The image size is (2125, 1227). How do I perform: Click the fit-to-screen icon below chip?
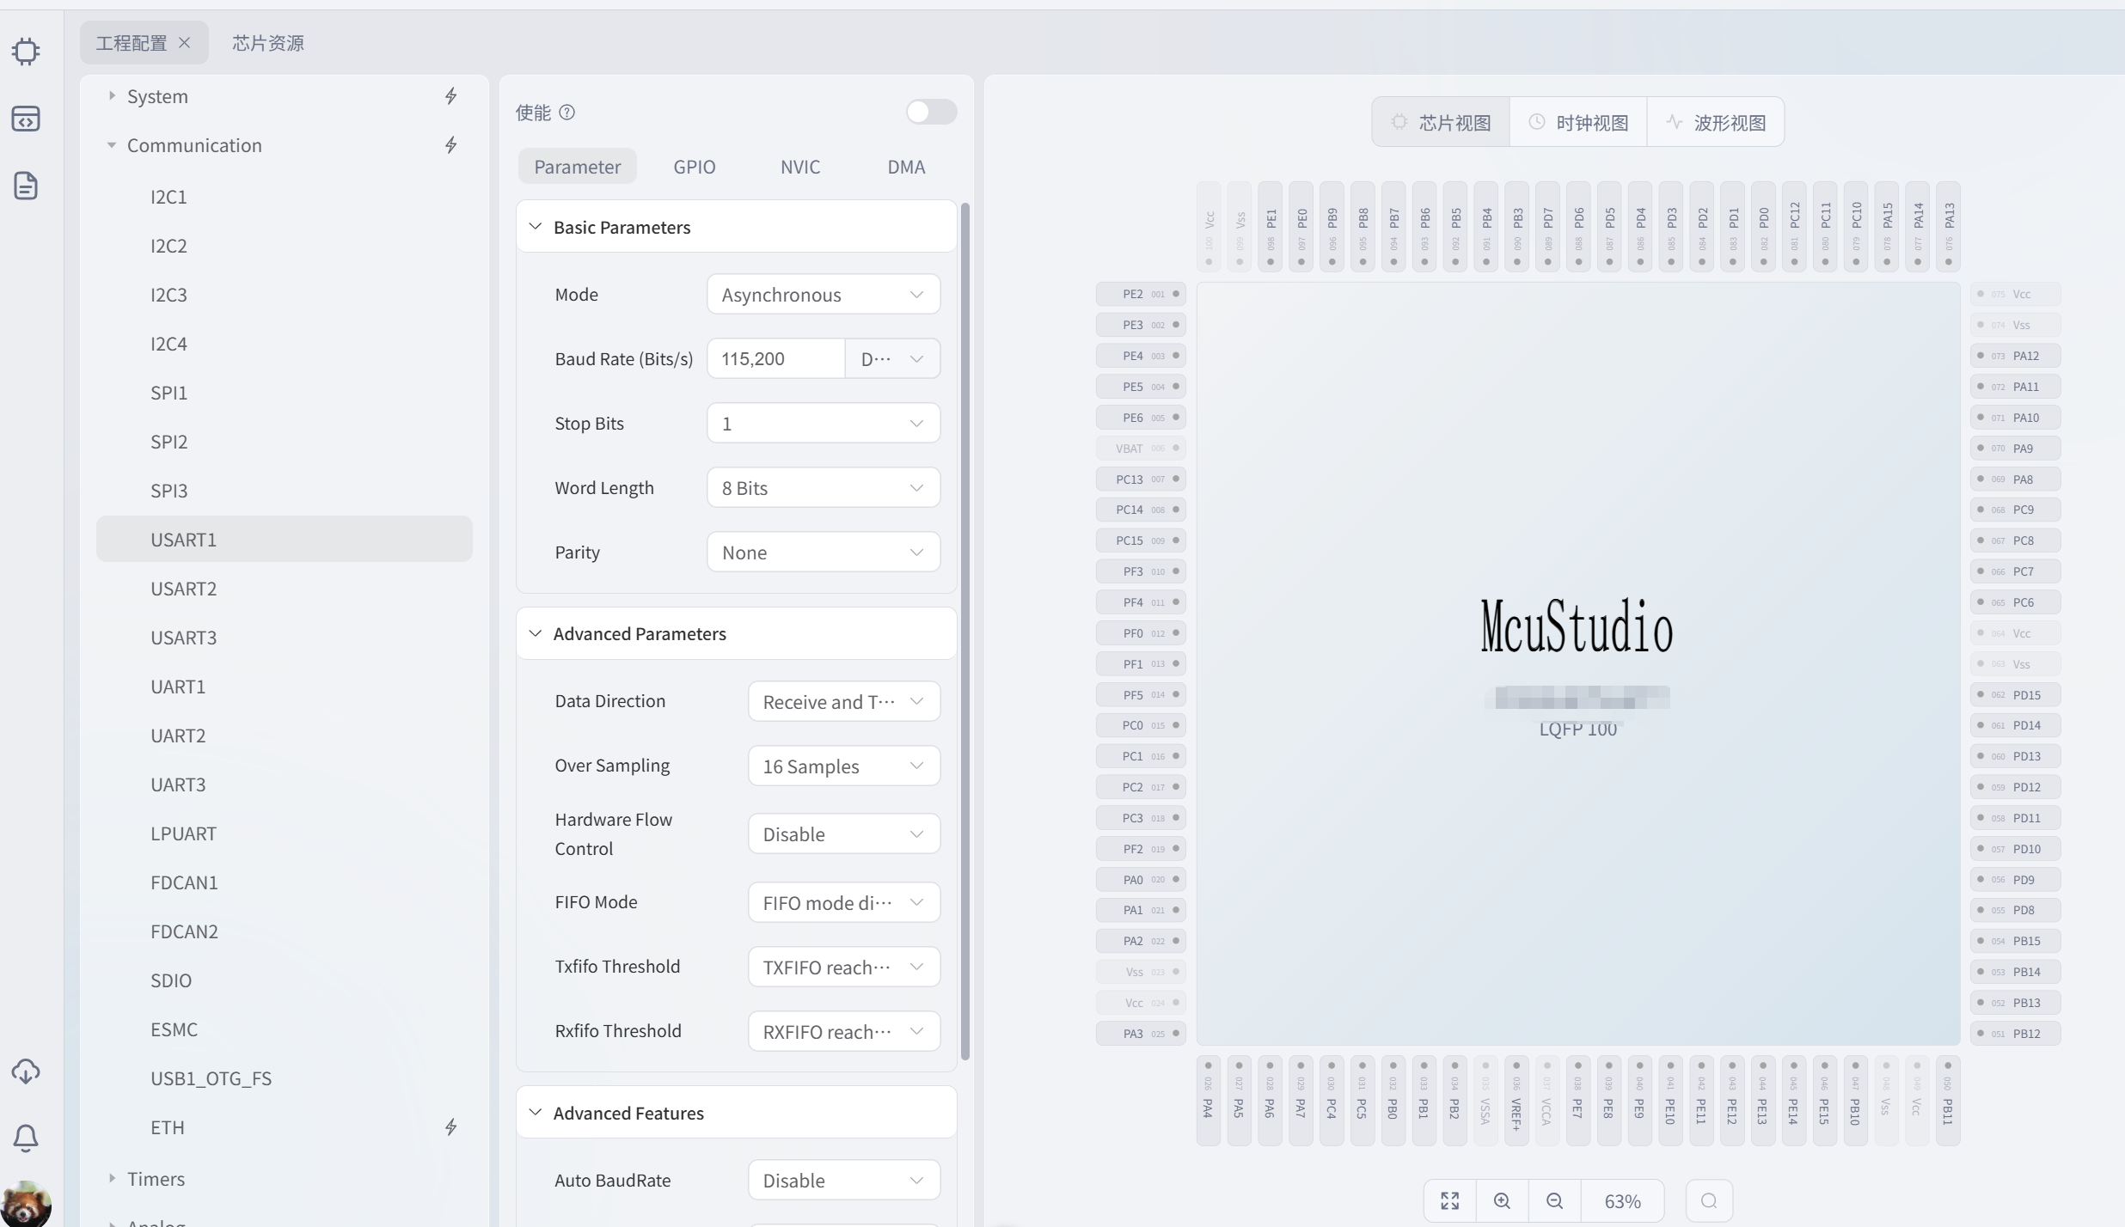pos(1450,1200)
